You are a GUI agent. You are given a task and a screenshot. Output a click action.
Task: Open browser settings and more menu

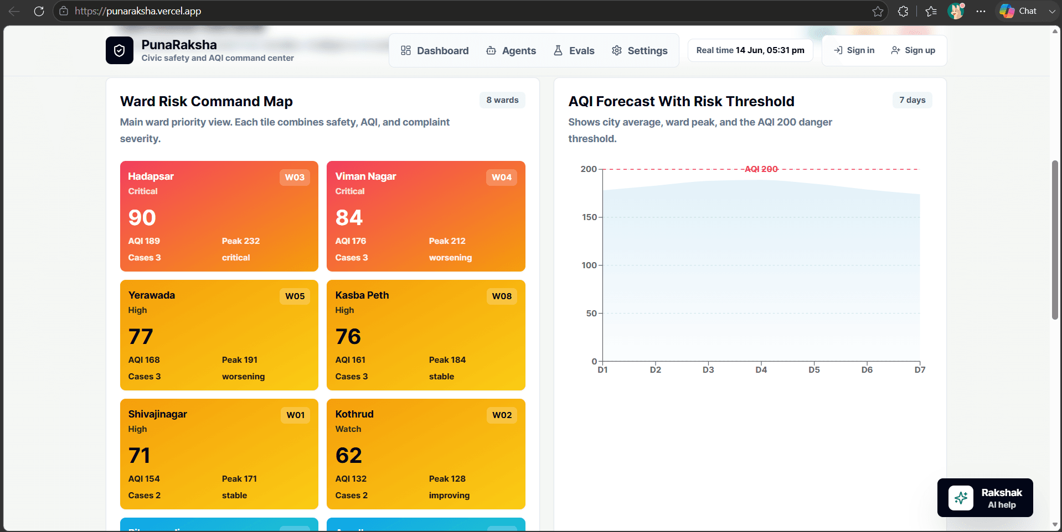click(981, 11)
